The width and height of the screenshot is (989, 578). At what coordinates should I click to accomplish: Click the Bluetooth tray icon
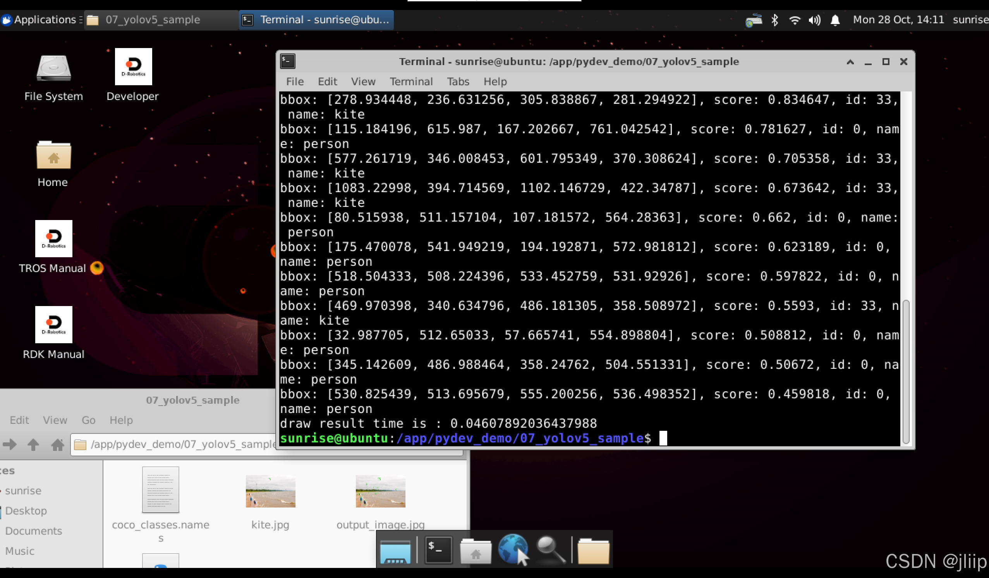click(774, 20)
